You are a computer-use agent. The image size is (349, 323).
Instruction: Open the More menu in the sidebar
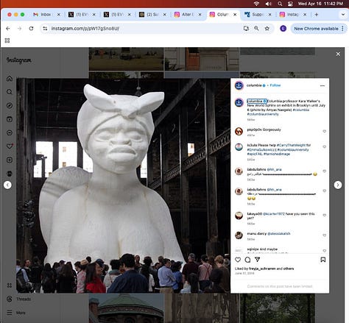[16, 313]
